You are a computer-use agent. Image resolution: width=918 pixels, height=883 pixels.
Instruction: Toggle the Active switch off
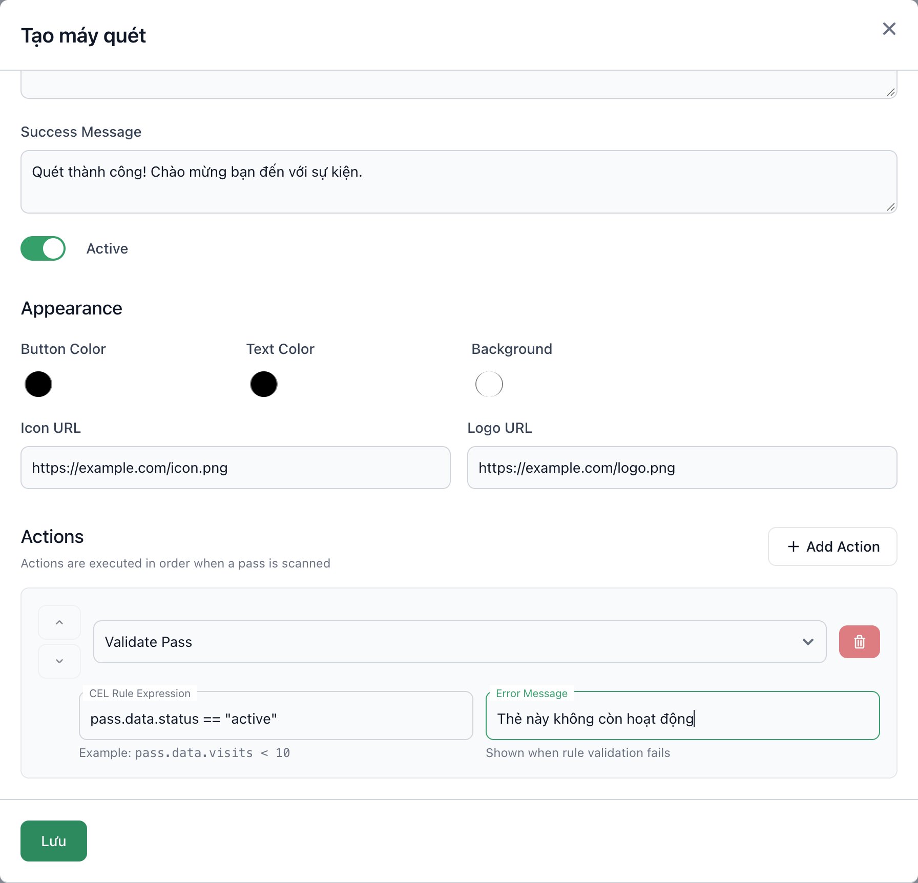pyautogui.click(x=43, y=248)
